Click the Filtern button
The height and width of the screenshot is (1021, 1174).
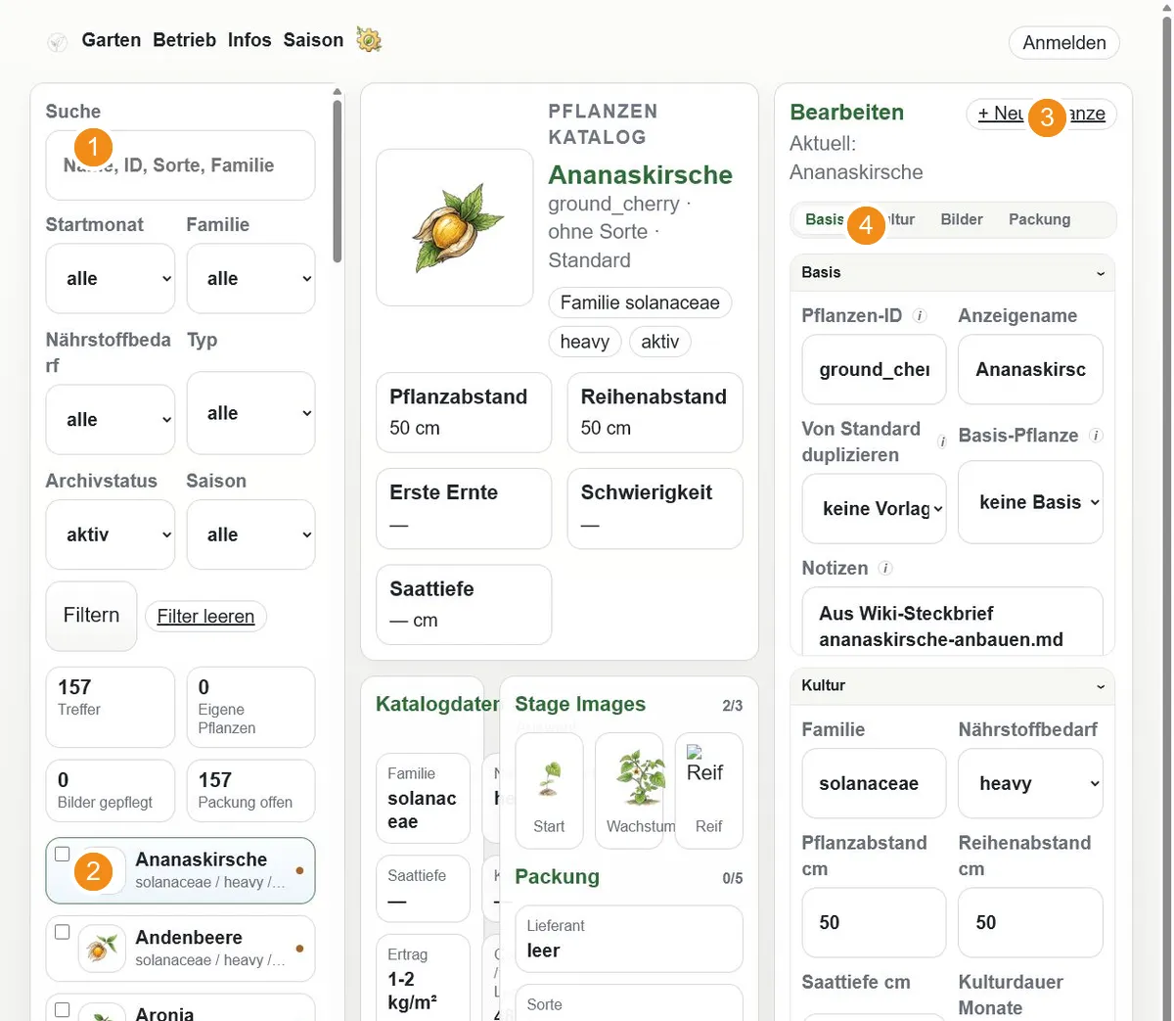tap(91, 616)
